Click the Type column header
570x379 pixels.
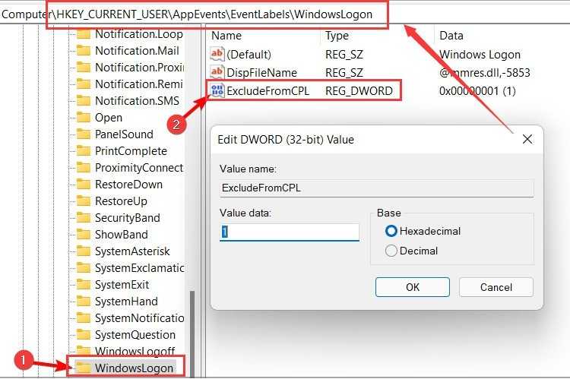click(337, 36)
